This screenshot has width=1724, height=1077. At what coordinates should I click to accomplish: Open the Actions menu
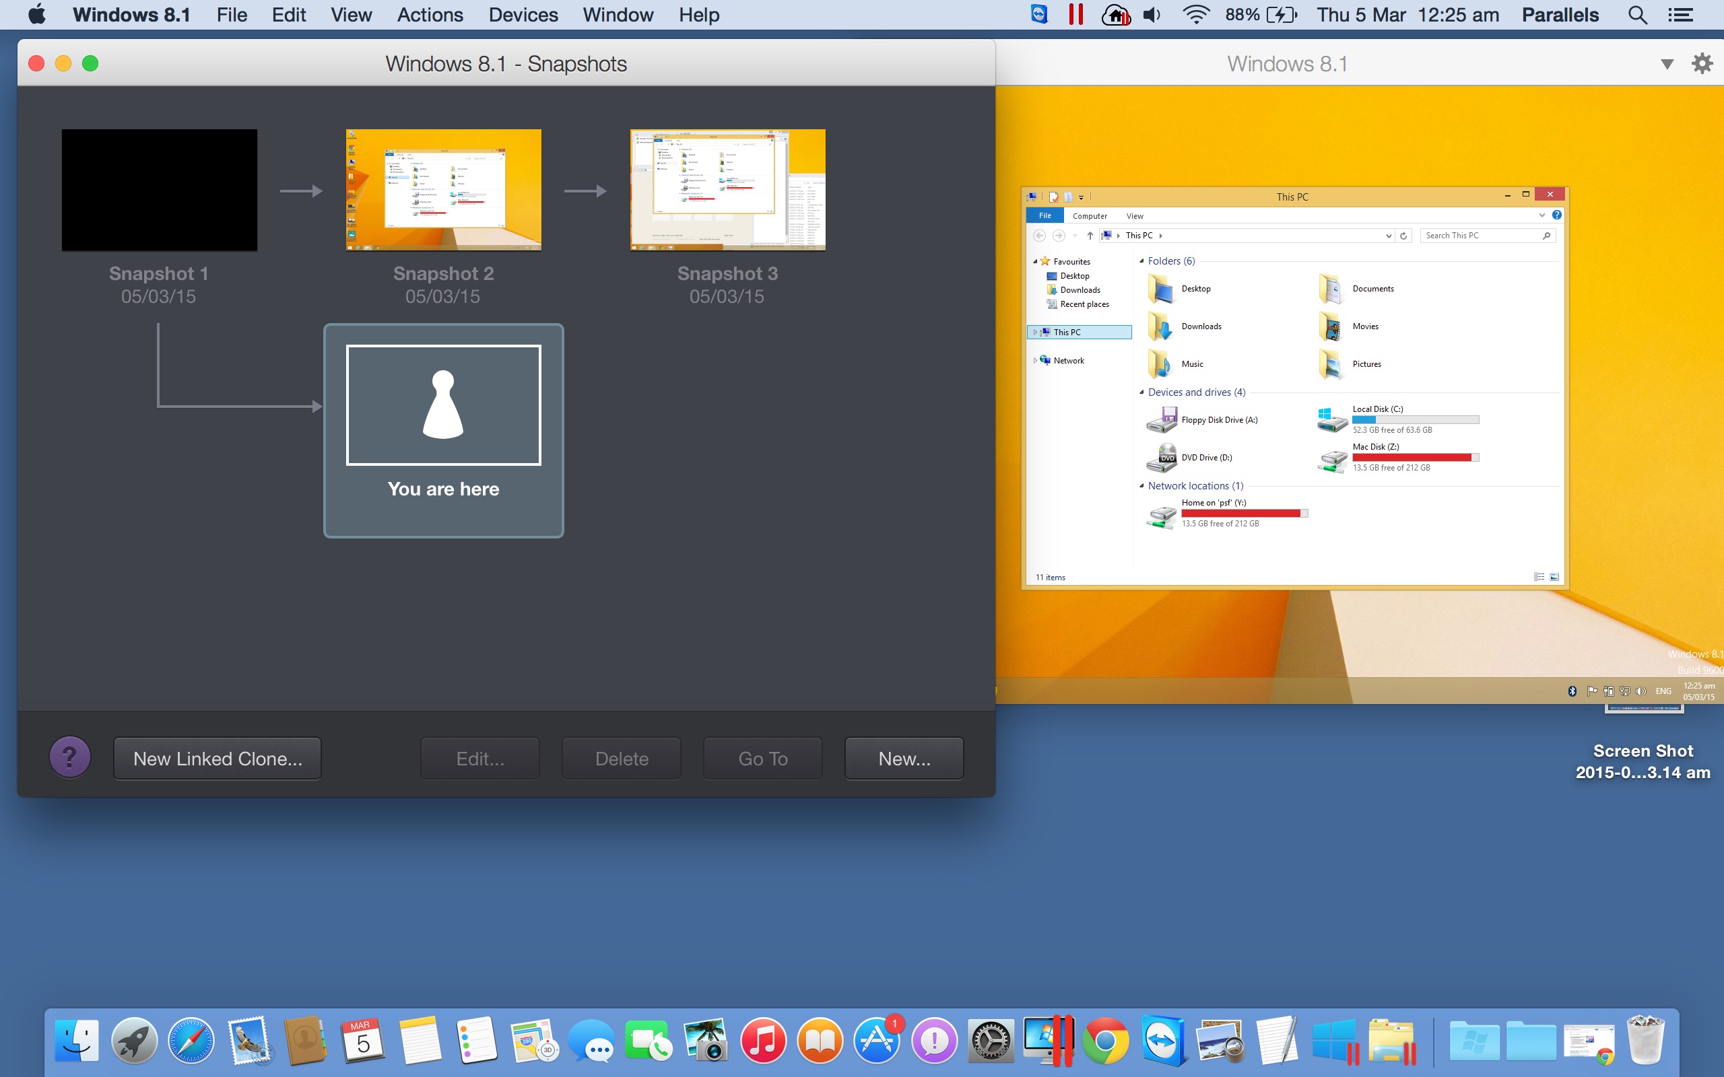point(430,14)
